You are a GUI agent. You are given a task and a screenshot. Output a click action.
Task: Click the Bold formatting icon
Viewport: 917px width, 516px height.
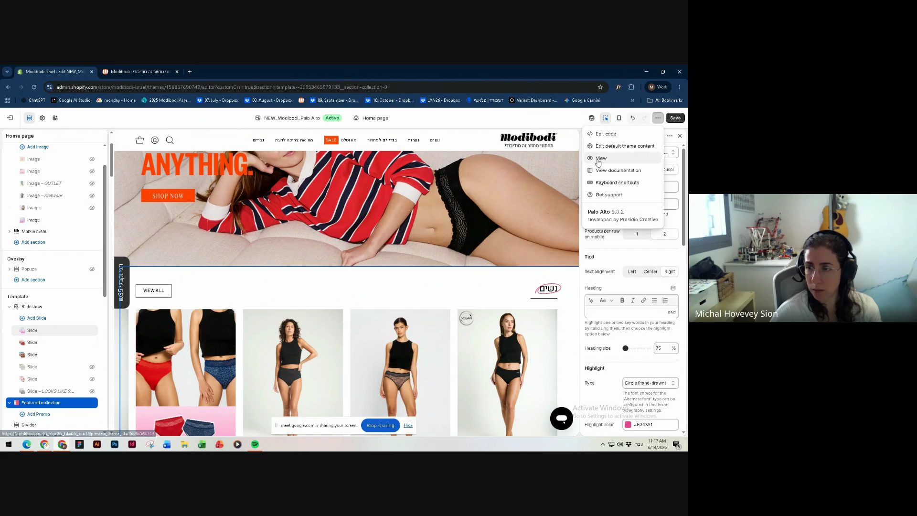coord(622,301)
